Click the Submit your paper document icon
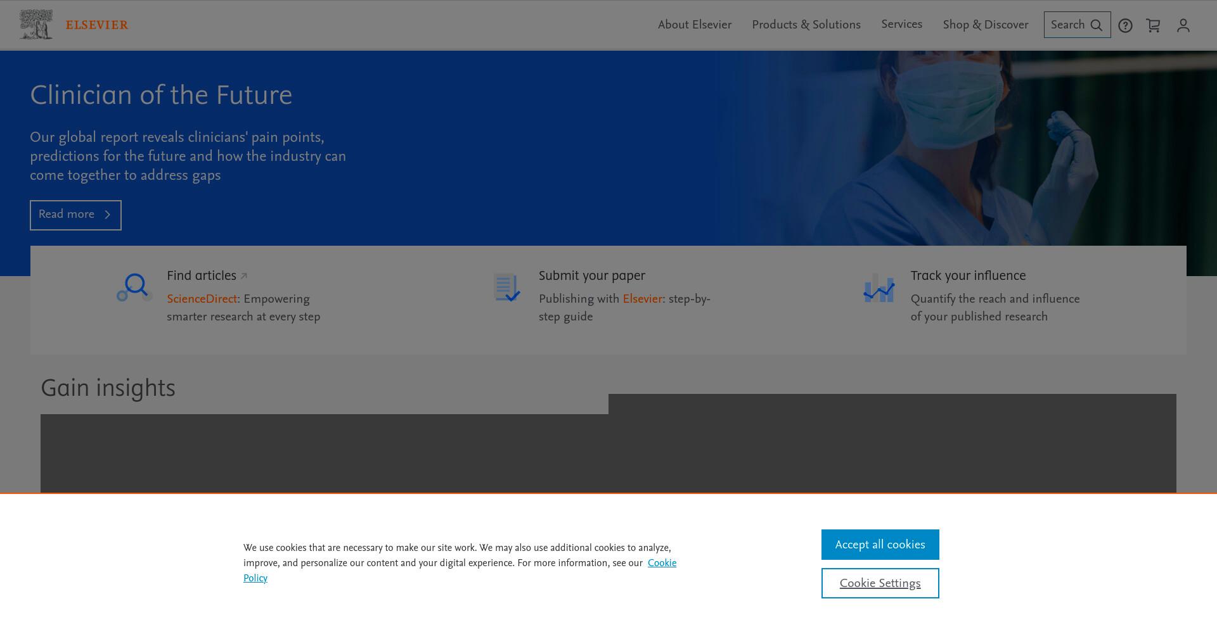Viewport: 1217px width, 632px height. (x=506, y=288)
